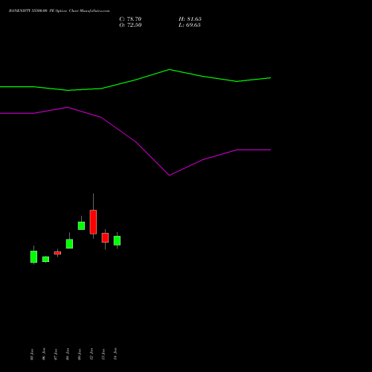Click the open value O: 72.50
Viewport: 372px width, 372px height.
[x=130, y=25]
